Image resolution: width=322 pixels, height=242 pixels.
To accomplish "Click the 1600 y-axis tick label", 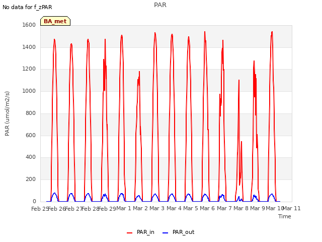I will tap(29, 25).
